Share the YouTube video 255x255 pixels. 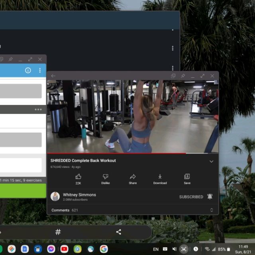[x=133, y=177]
